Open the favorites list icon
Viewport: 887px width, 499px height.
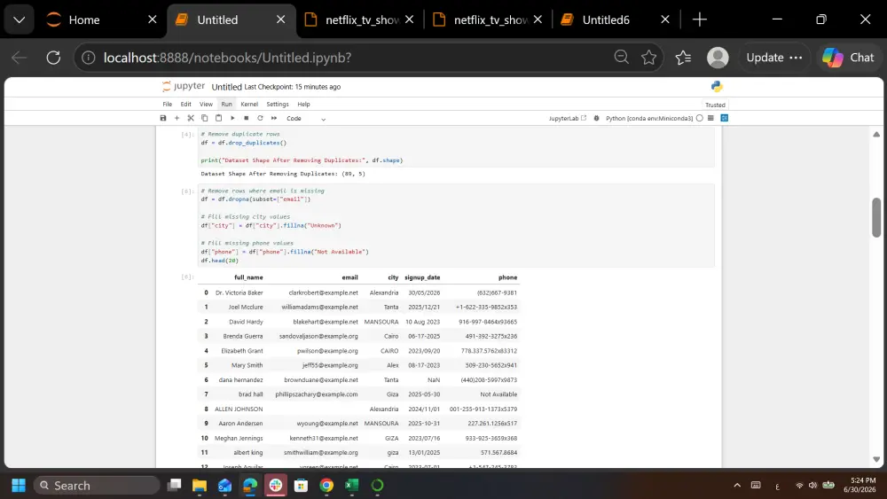pos(683,57)
